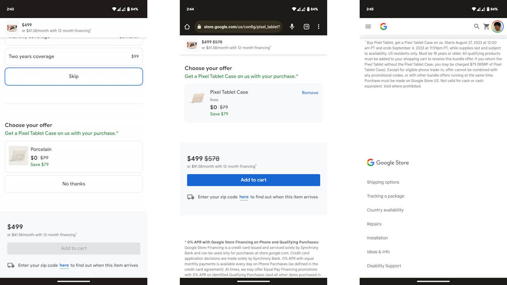Screen dimensions: 507x285
Task: Open the hamburger navigation menu
Action: 368,27
